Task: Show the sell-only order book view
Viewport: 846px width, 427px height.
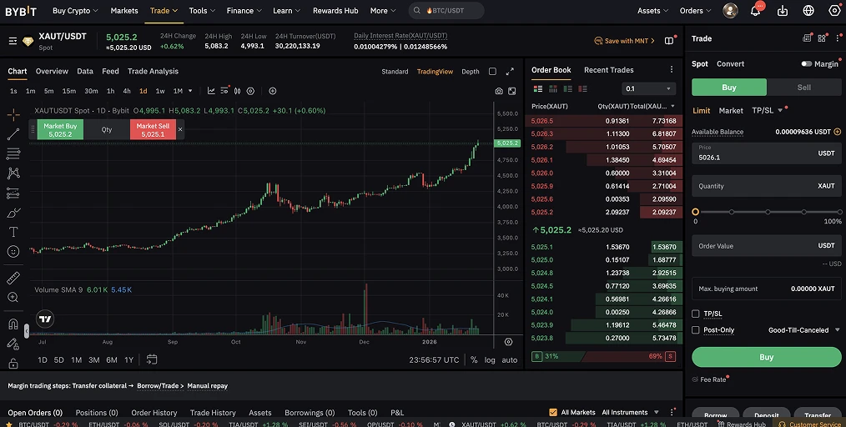Action: tap(582, 88)
